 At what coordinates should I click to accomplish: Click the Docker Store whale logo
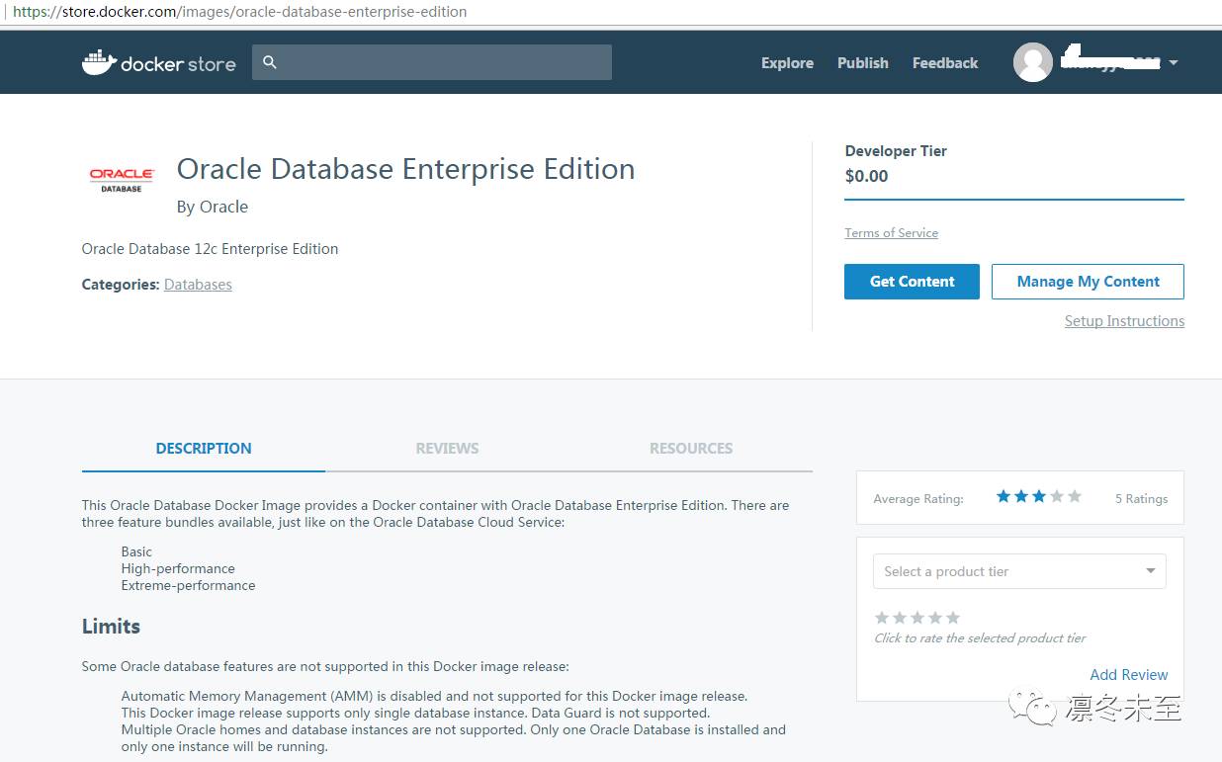click(x=97, y=61)
